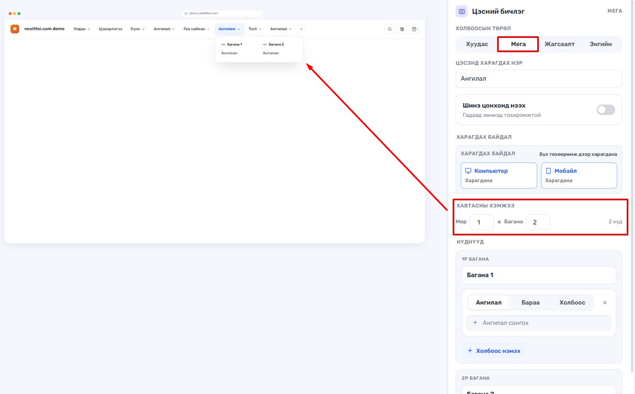Toggle Компьютер visibility option
635x394 pixels.
coord(499,176)
